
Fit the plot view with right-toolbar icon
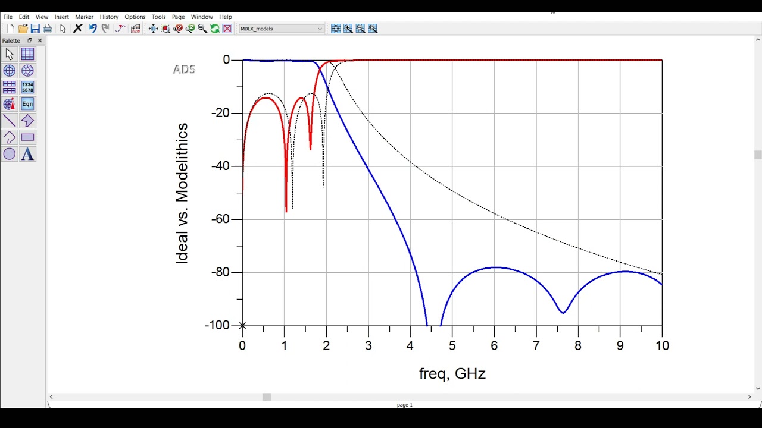point(336,29)
